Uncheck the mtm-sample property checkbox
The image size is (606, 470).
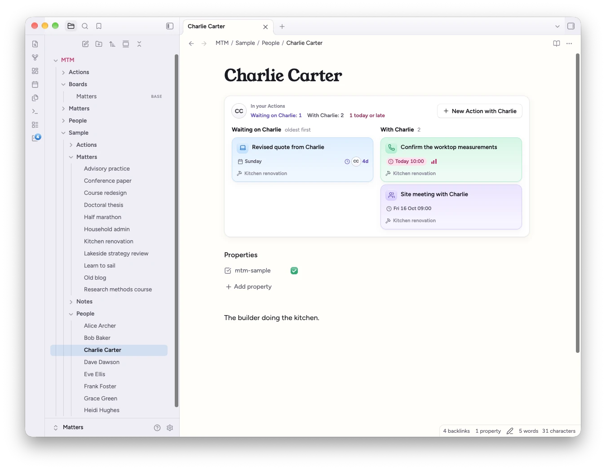294,271
